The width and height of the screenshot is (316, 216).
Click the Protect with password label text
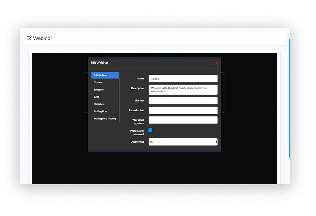137,133
